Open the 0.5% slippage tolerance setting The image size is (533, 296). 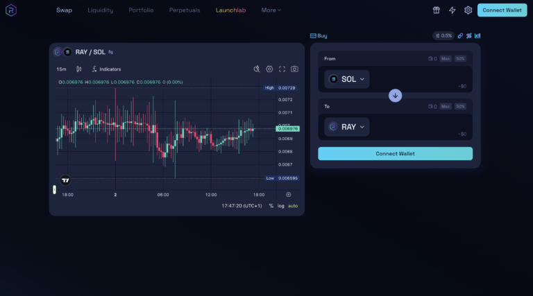click(443, 35)
